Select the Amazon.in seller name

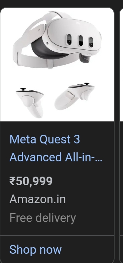click(37, 199)
